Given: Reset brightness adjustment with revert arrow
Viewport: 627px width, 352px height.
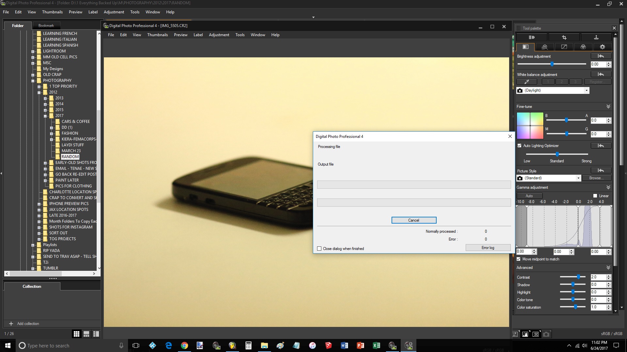Looking at the screenshot, I should pyautogui.click(x=601, y=56).
